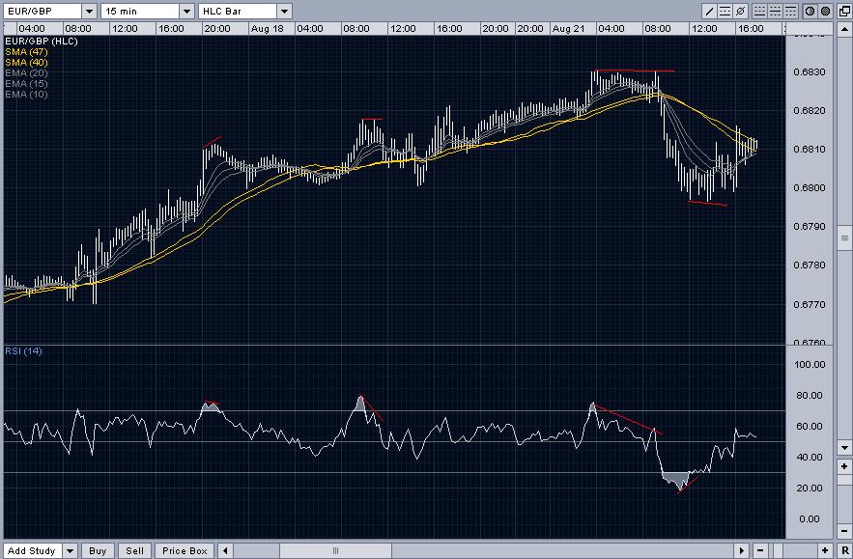Toggle line style with solid middle line
The image size is (853, 559).
775,12
